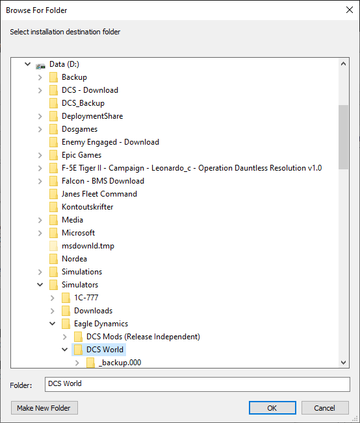Select the Backup folder icon
This screenshot has width=360, height=423.
pyautogui.click(x=53, y=77)
